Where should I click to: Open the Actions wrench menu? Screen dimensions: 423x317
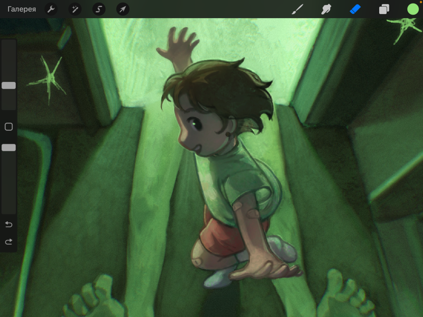coord(51,9)
